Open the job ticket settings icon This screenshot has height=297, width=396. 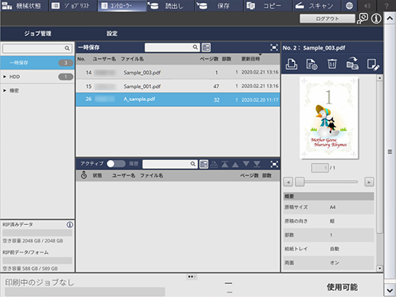click(x=312, y=64)
